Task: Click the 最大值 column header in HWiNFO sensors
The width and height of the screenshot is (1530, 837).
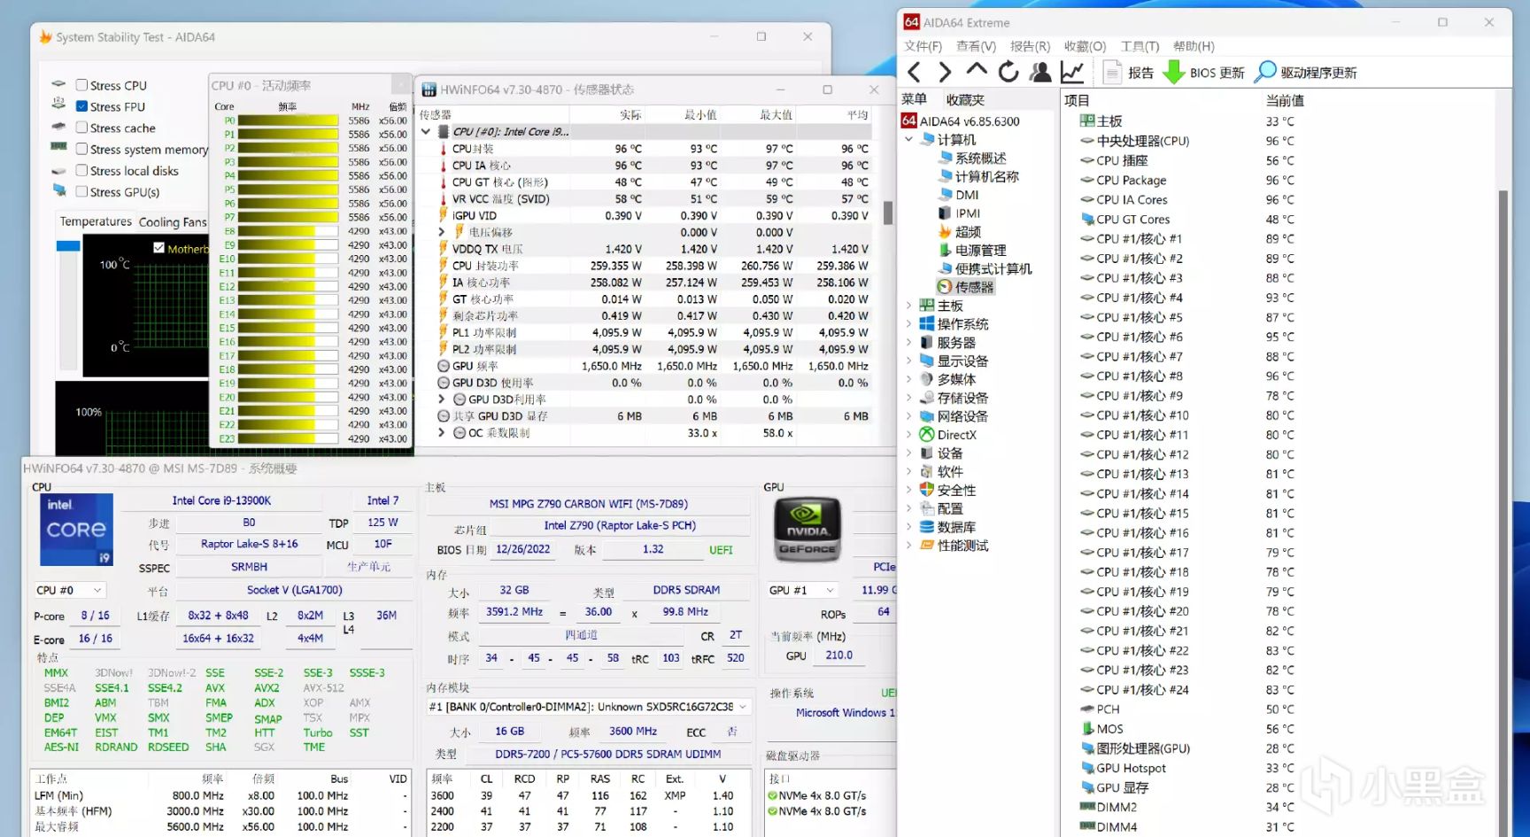Action: (776, 115)
